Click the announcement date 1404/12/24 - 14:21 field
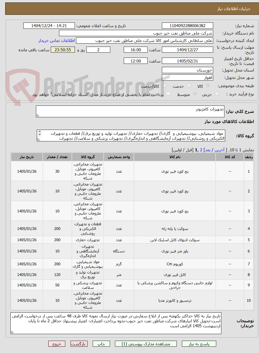 pos(49,26)
